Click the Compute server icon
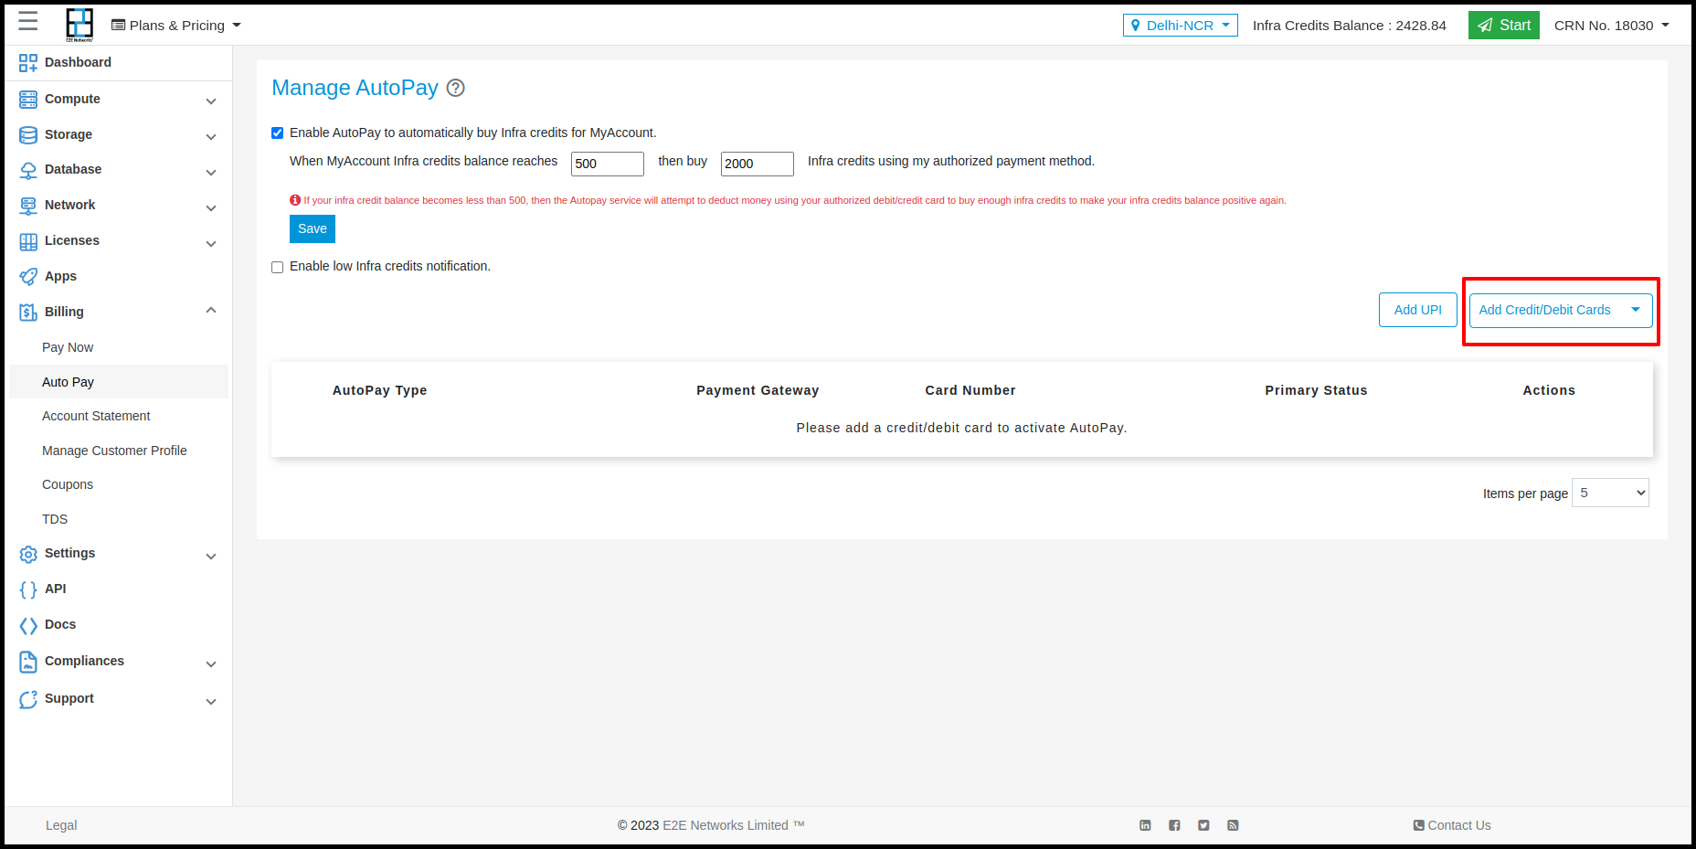 tap(28, 100)
